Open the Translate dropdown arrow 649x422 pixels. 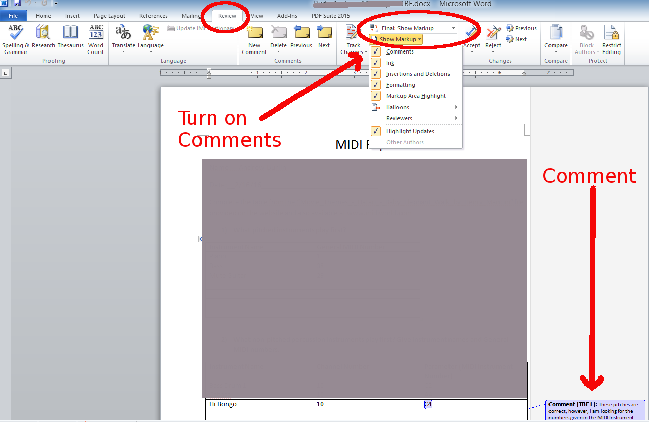[x=124, y=52]
